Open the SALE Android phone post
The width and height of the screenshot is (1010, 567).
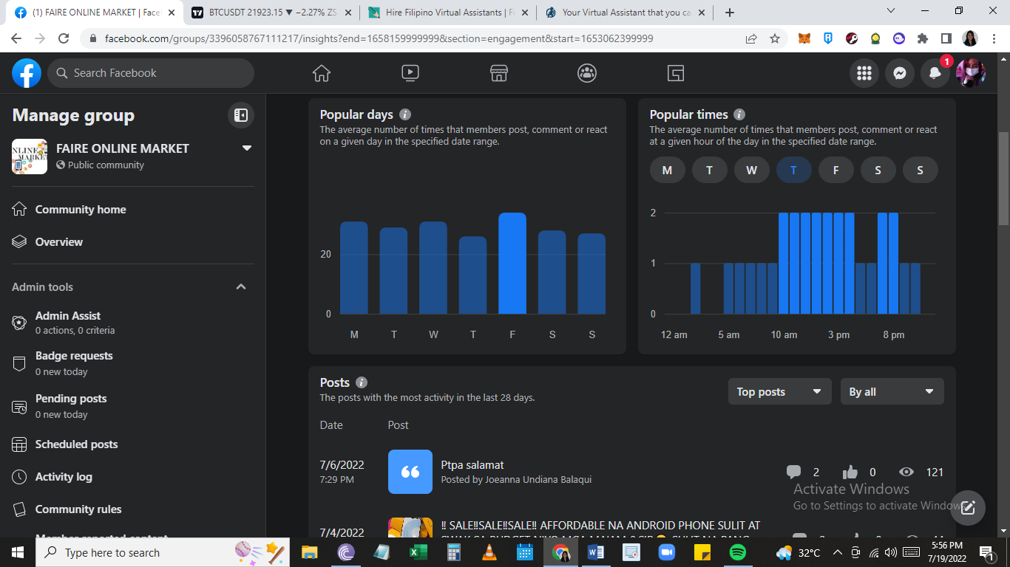pyautogui.click(x=600, y=526)
